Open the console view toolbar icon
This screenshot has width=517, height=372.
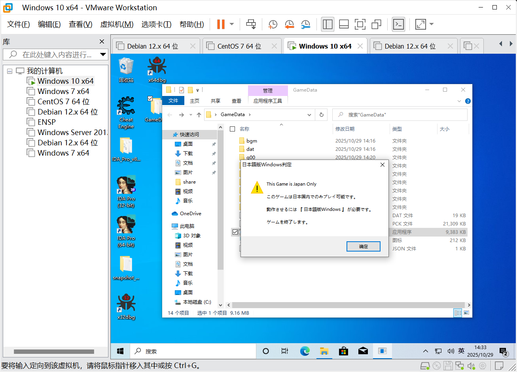coord(398,24)
